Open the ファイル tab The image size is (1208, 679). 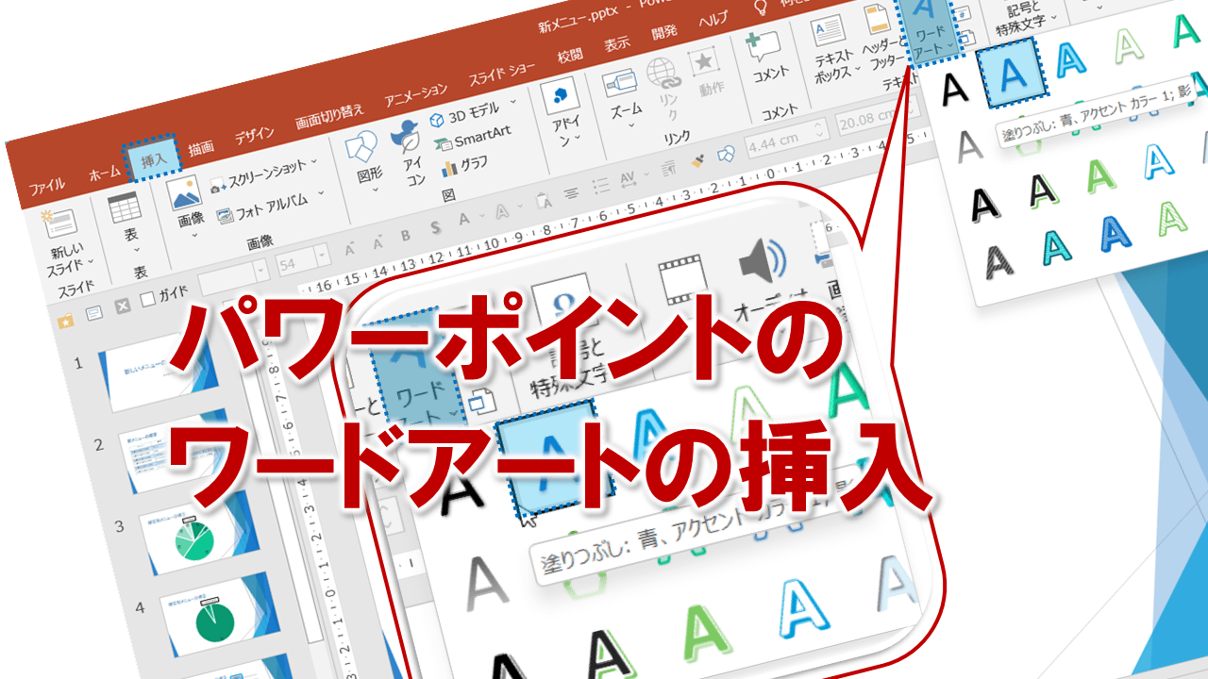(x=45, y=186)
